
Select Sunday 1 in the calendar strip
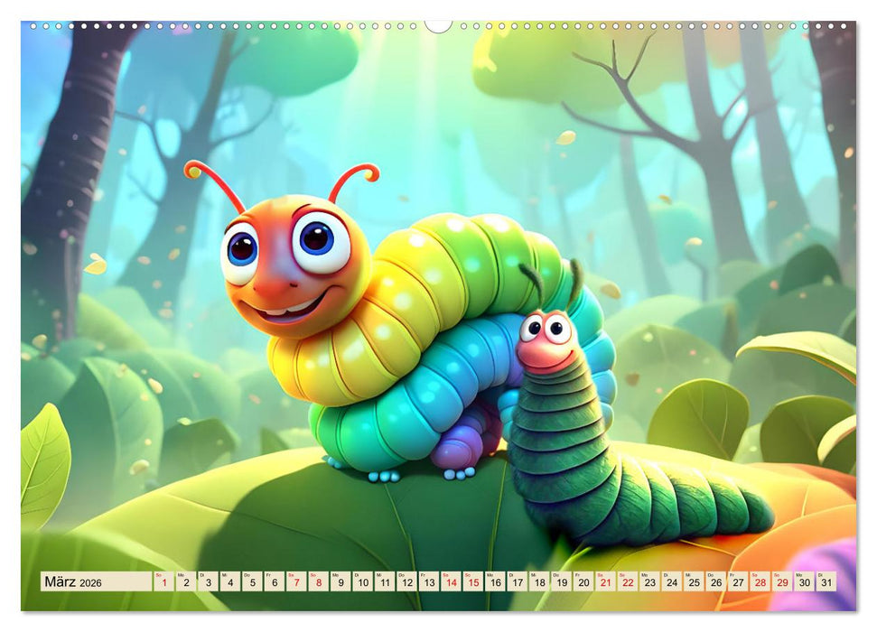pos(163,582)
